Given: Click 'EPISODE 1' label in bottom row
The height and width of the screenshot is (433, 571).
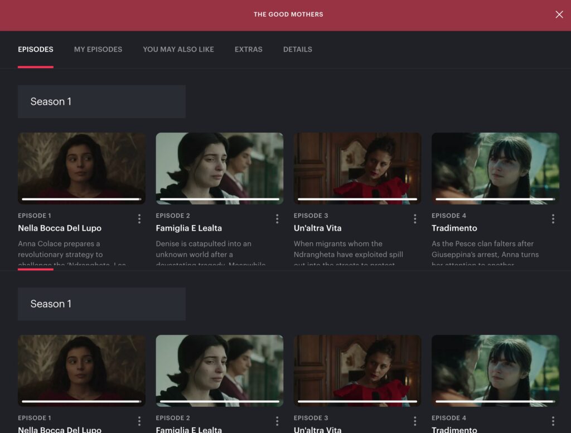Looking at the screenshot, I should (x=35, y=418).
